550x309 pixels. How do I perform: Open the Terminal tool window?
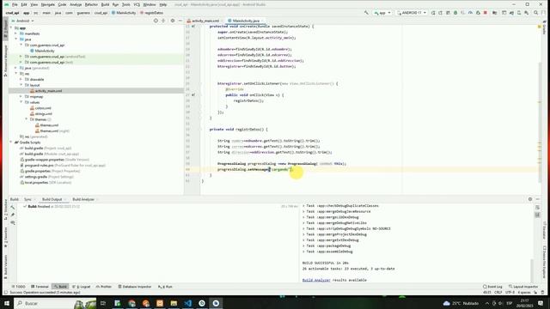pyautogui.click(x=40, y=287)
